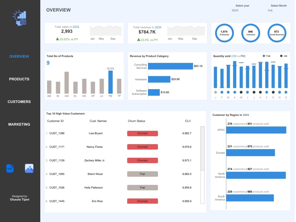Image resolution: width=296 pixels, height=222 pixels.
Task: Click the +ve legend marker
Action: (264, 56)
